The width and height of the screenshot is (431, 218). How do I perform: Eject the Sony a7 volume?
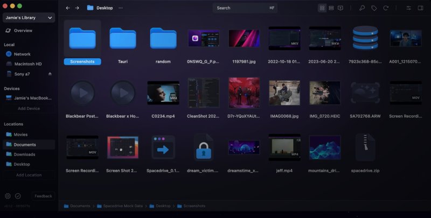coord(50,74)
